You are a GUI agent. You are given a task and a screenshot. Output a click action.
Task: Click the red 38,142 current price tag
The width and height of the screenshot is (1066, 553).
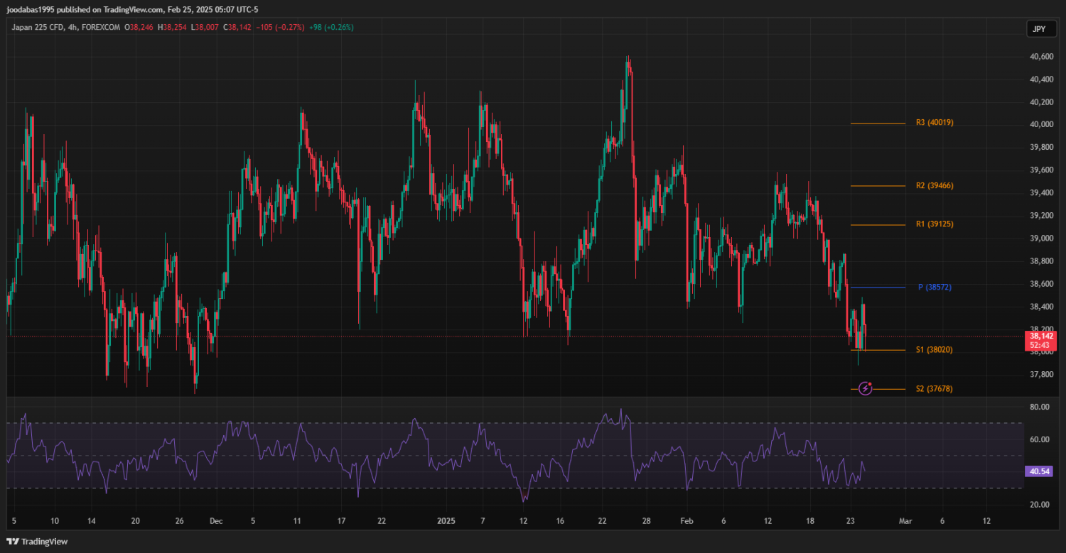tap(1040, 340)
